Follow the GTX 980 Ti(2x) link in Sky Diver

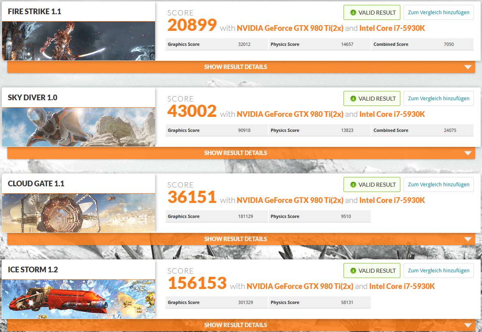290,114
